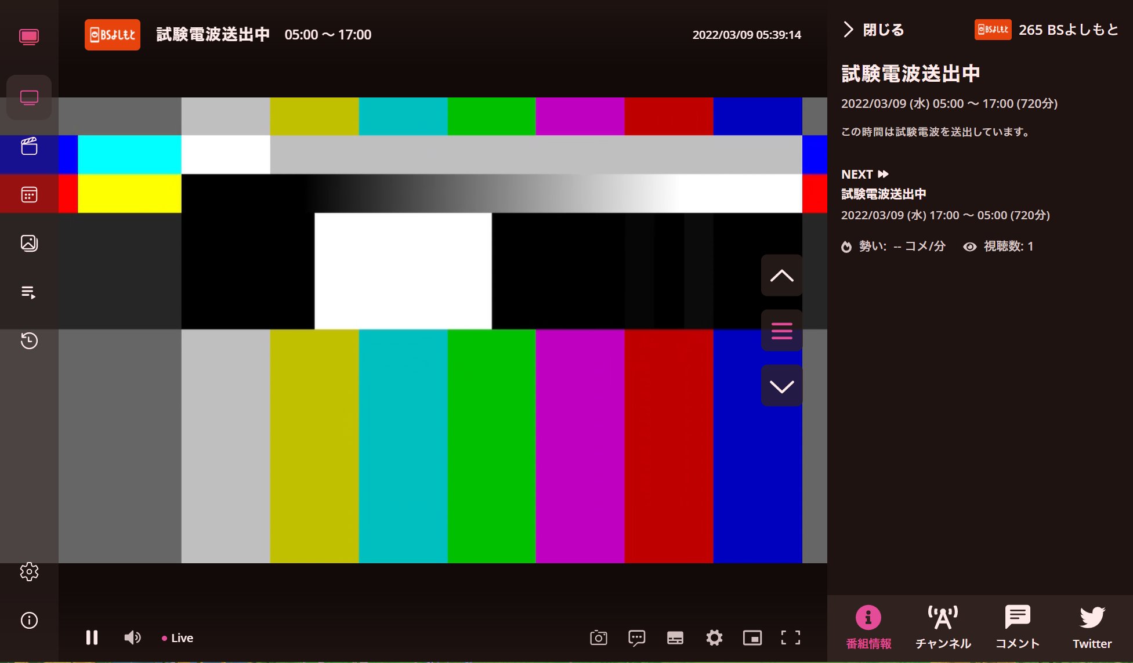The width and height of the screenshot is (1133, 663).
Task: Toggle subtitles using the caption icon
Action: click(x=675, y=637)
